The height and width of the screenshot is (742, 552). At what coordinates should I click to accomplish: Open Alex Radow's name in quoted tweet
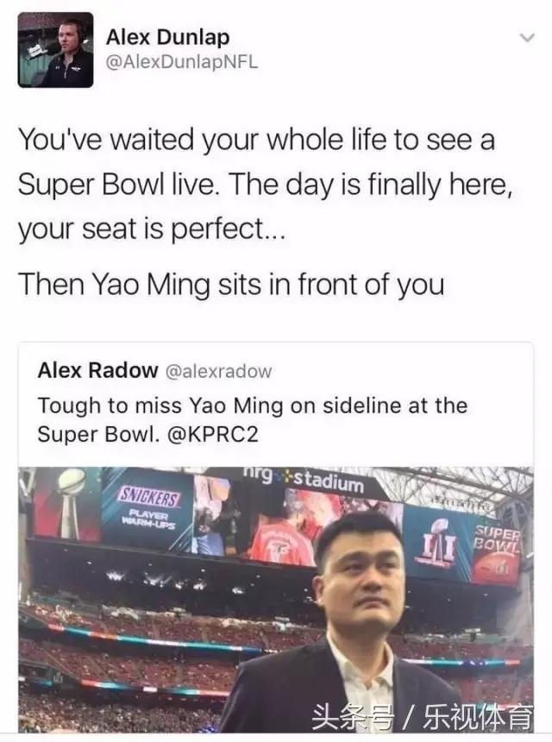(x=98, y=370)
